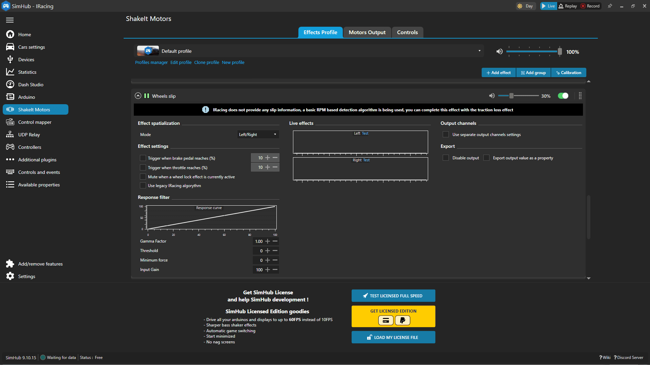Open the Profiles manager link
650x365 pixels.
(151, 63)
